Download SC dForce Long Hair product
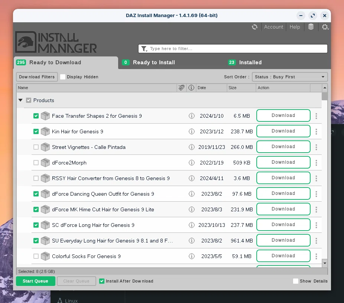 point(283,225)
